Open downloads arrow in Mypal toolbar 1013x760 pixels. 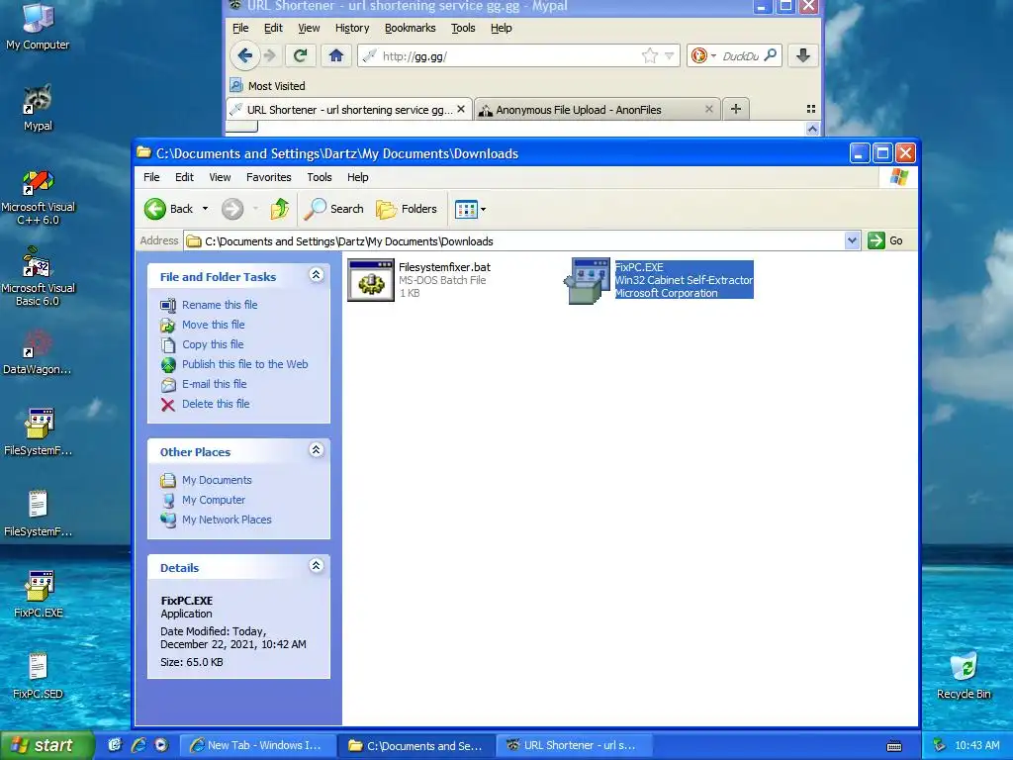coord(803,55)
